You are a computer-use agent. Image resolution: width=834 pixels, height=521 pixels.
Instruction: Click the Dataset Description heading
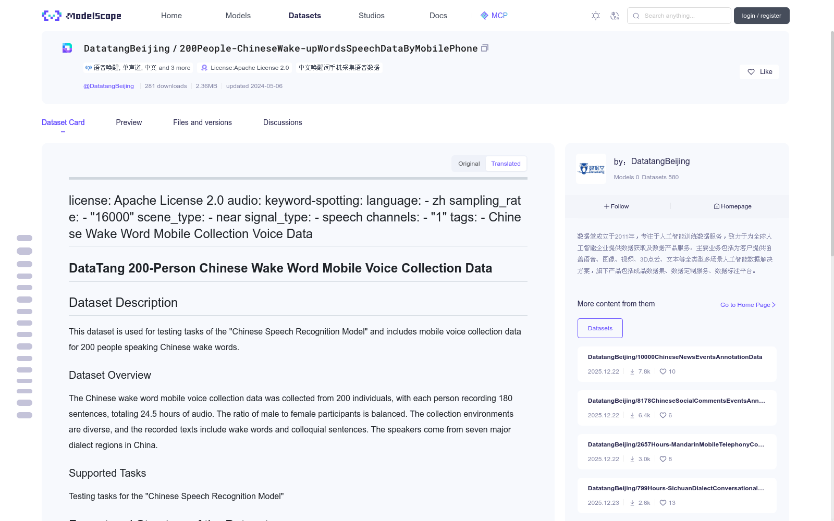(x=124, y=303)
